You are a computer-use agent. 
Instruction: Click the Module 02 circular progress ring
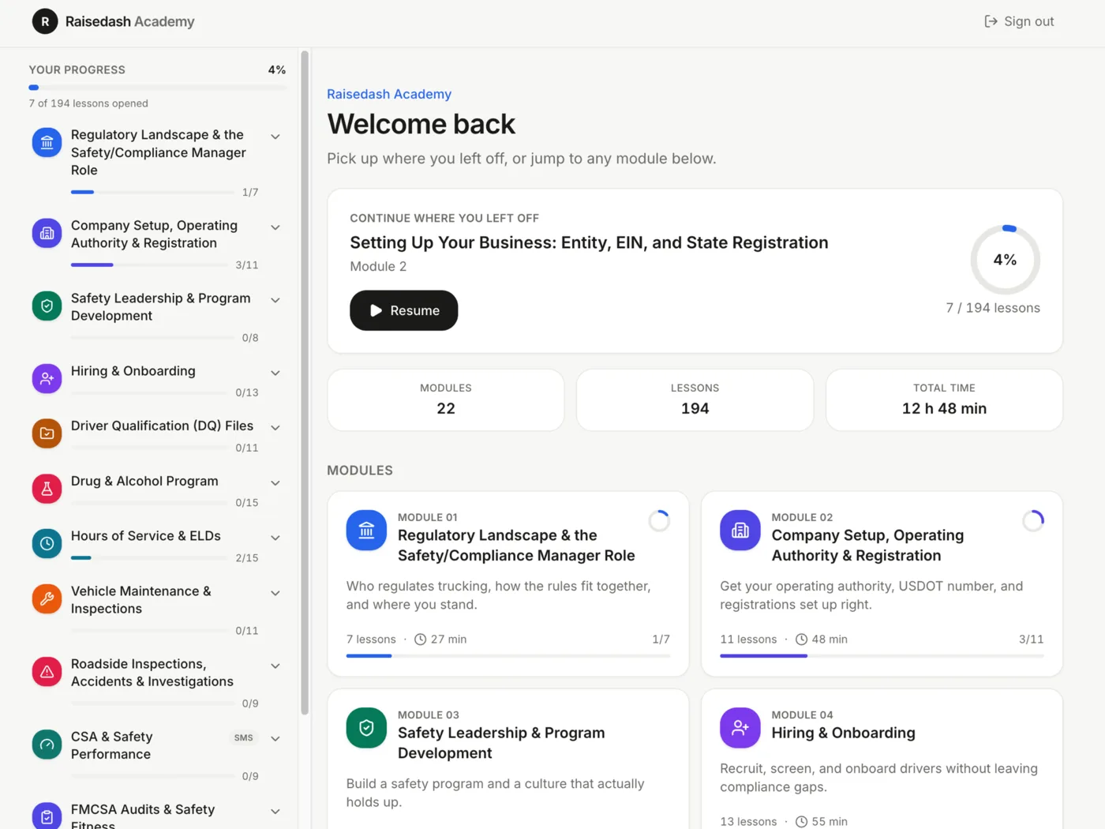(1033, 521)
